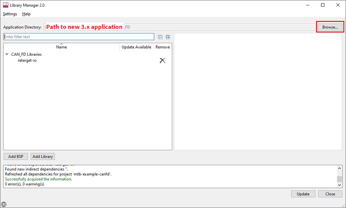346x208 pixels.
Task: Browse for an application directory
Action: tap(330, 26)
